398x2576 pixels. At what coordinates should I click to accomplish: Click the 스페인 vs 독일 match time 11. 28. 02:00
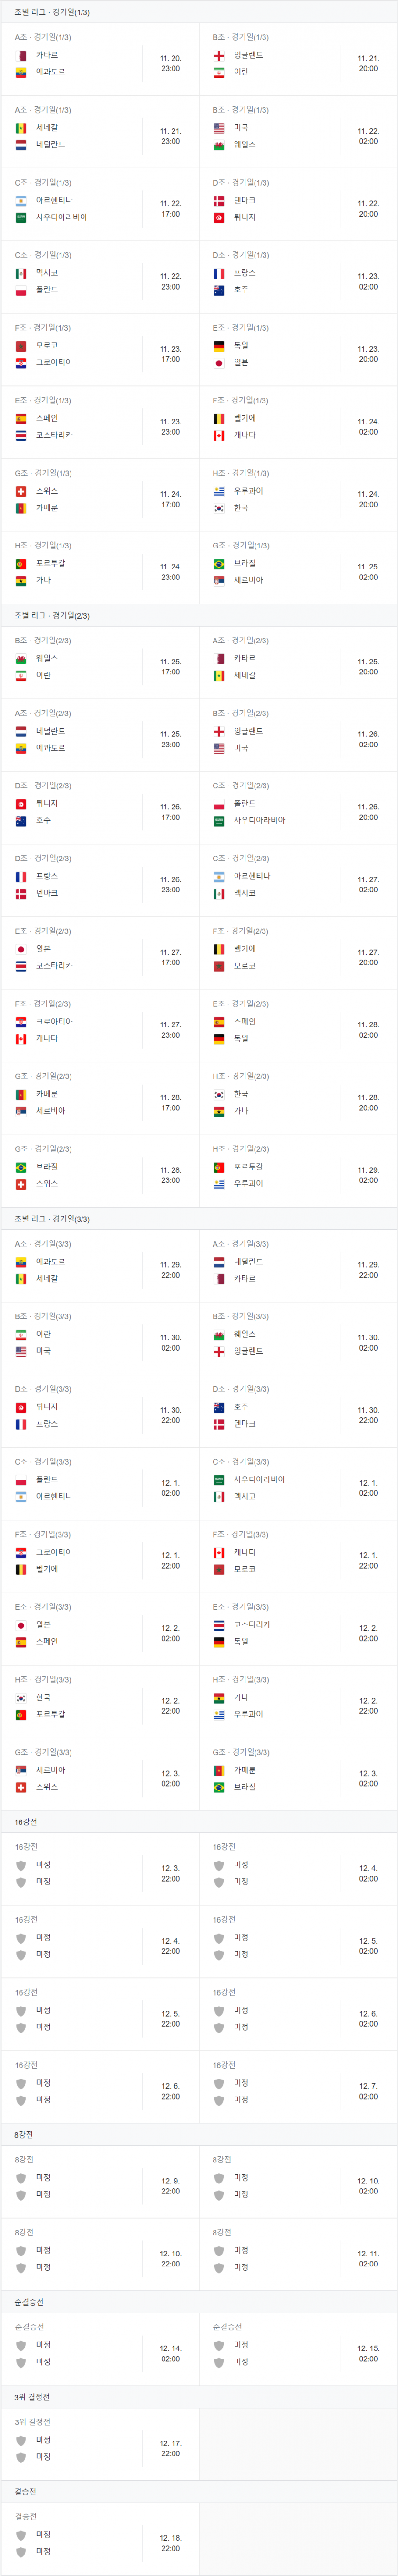tap(368, 1030)
